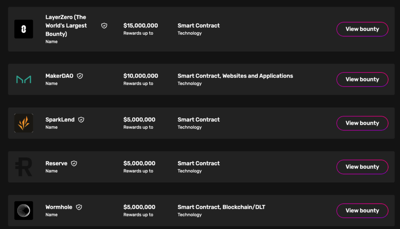View bounty for SparkLend
This screenshot has height=229, width=400.
coord(362,123)
